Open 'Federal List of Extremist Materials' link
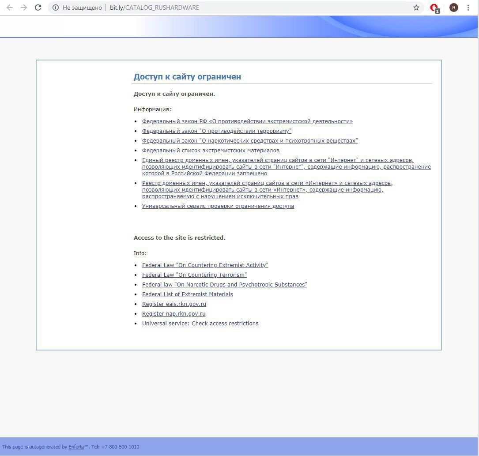This screenshot has height=456, width=479. tap(187, 294)
